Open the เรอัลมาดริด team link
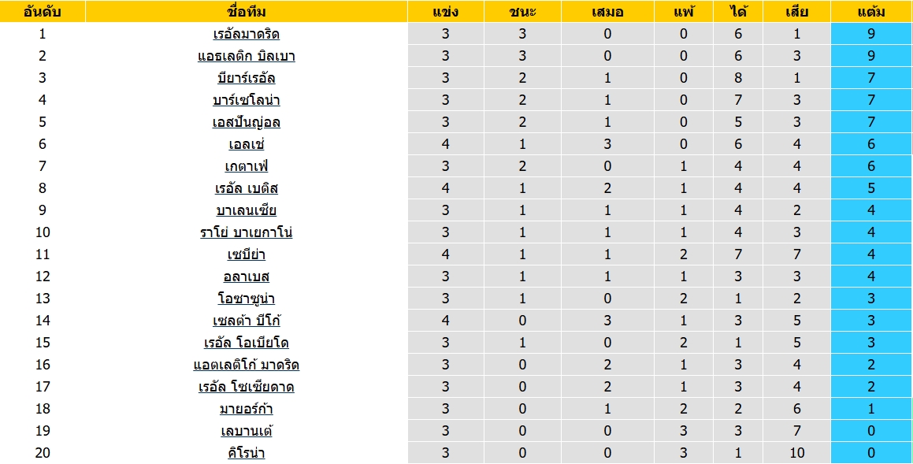The image size is (913, 464). (x=247, y=34)
